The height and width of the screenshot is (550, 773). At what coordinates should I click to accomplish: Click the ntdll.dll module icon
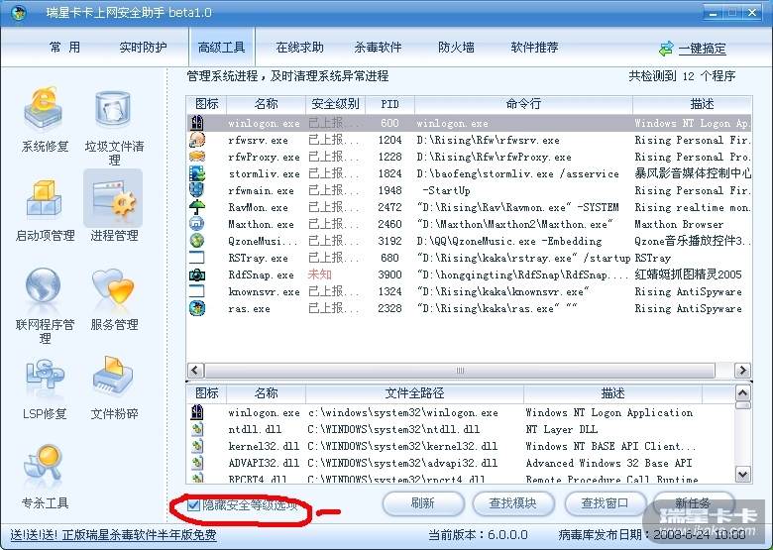pos(197,429)
